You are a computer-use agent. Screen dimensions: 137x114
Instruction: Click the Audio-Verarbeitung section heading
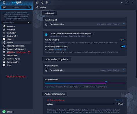click(55, 94)
